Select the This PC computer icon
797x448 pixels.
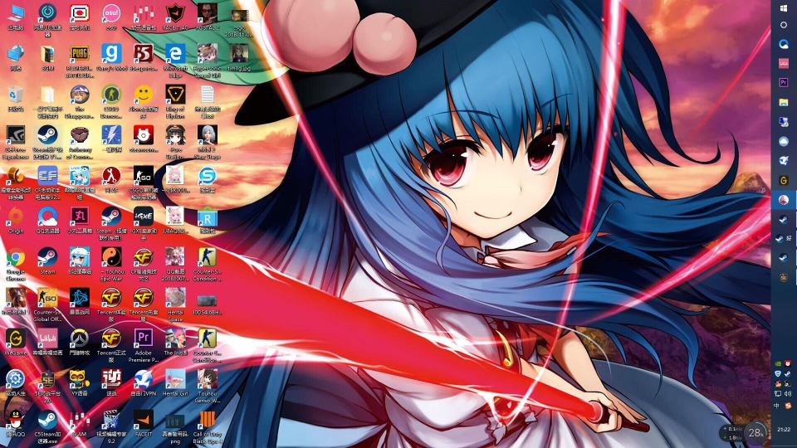point(15,17)
